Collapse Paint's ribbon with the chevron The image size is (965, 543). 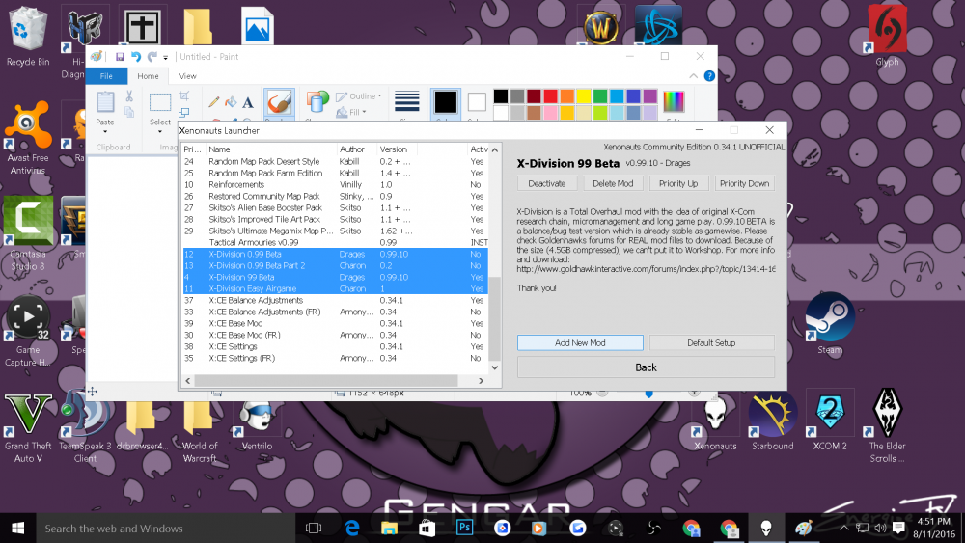[694, 76]
